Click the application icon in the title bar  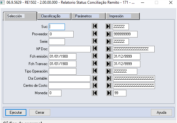2,2
